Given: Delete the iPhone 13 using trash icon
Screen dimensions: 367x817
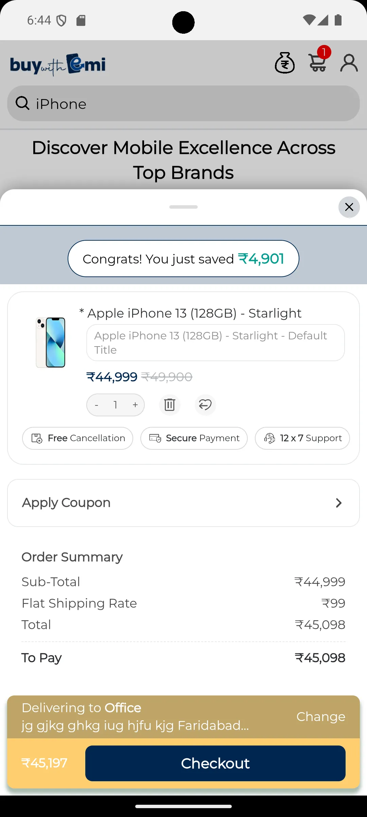Looking at the screenshot, I should [x=170, y=405].
